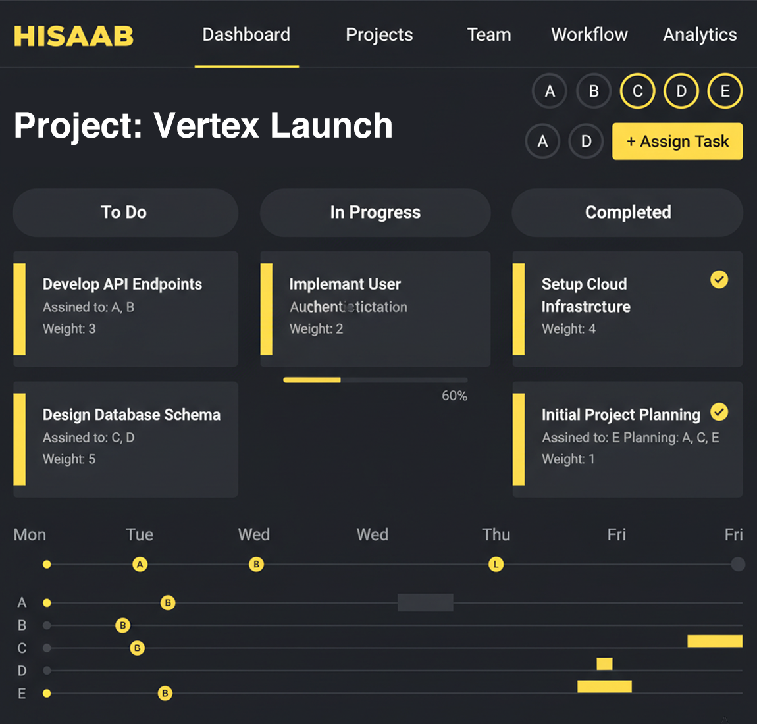
Task: Click the yellow marker in row C
Action: point(137,648)
